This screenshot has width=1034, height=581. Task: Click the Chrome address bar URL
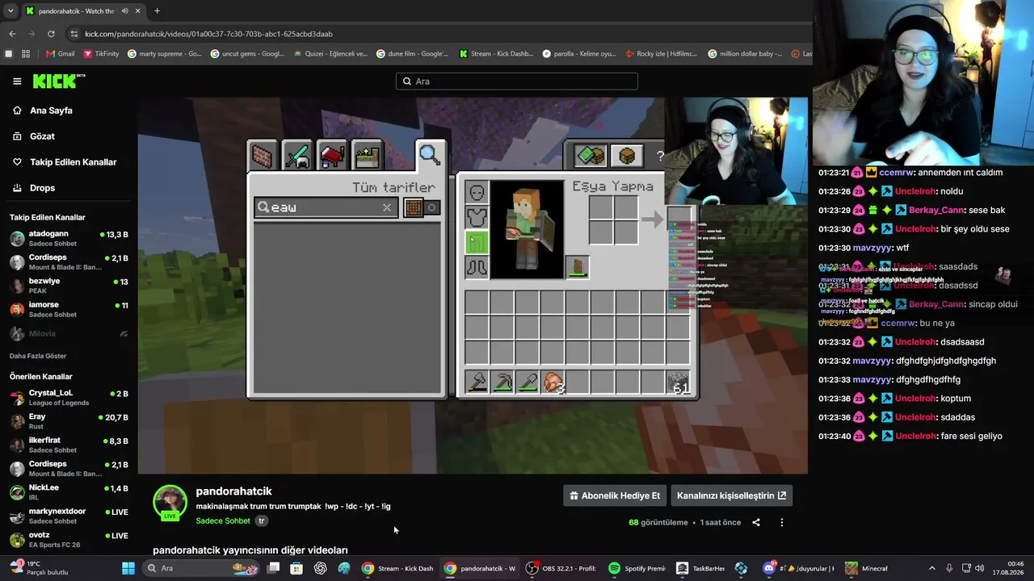point(208,34)
